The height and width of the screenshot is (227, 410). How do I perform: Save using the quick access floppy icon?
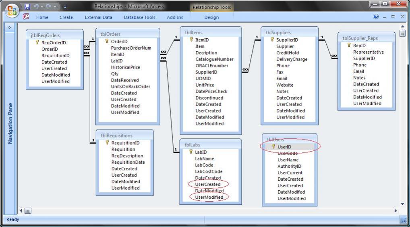[27, 7]
